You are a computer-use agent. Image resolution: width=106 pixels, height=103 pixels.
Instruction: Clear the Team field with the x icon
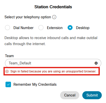tap(96, 63)
